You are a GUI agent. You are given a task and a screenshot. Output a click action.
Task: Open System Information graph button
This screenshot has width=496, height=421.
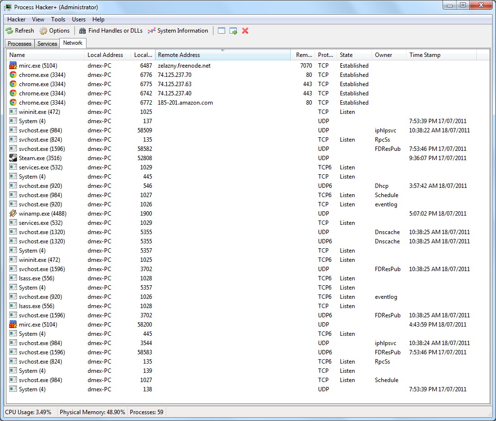pos(178,31)
